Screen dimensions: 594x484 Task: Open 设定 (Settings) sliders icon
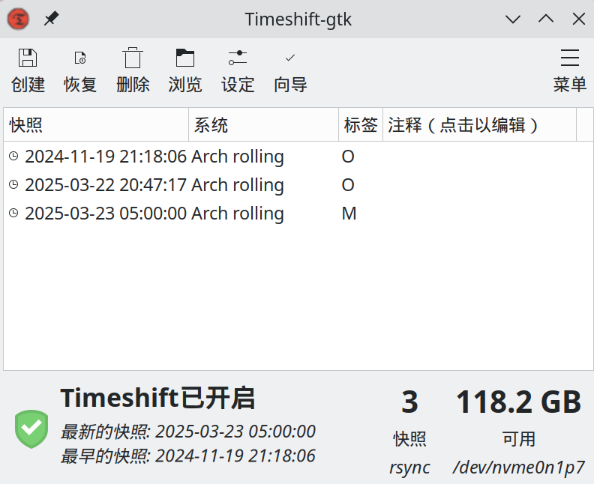coord(238,58)
